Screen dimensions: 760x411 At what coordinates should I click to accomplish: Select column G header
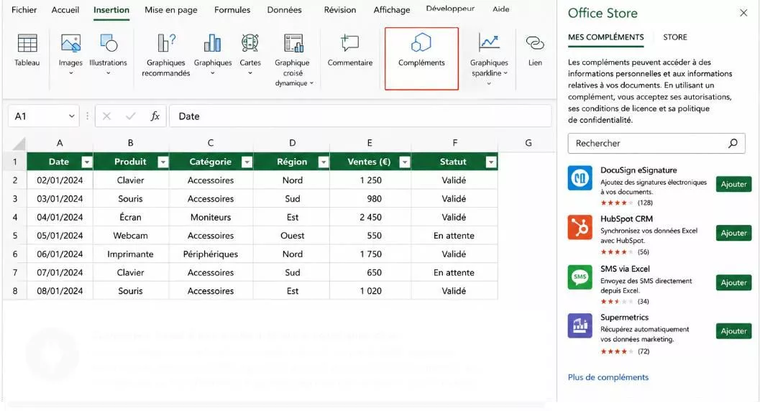(528, 143)
